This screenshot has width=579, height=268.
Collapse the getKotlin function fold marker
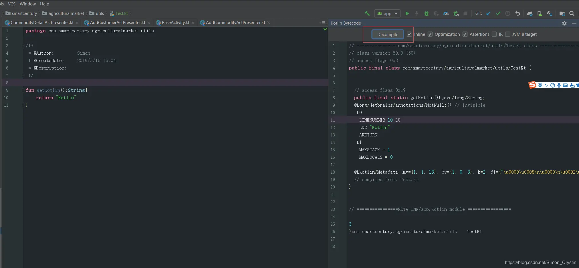[23, 90]
